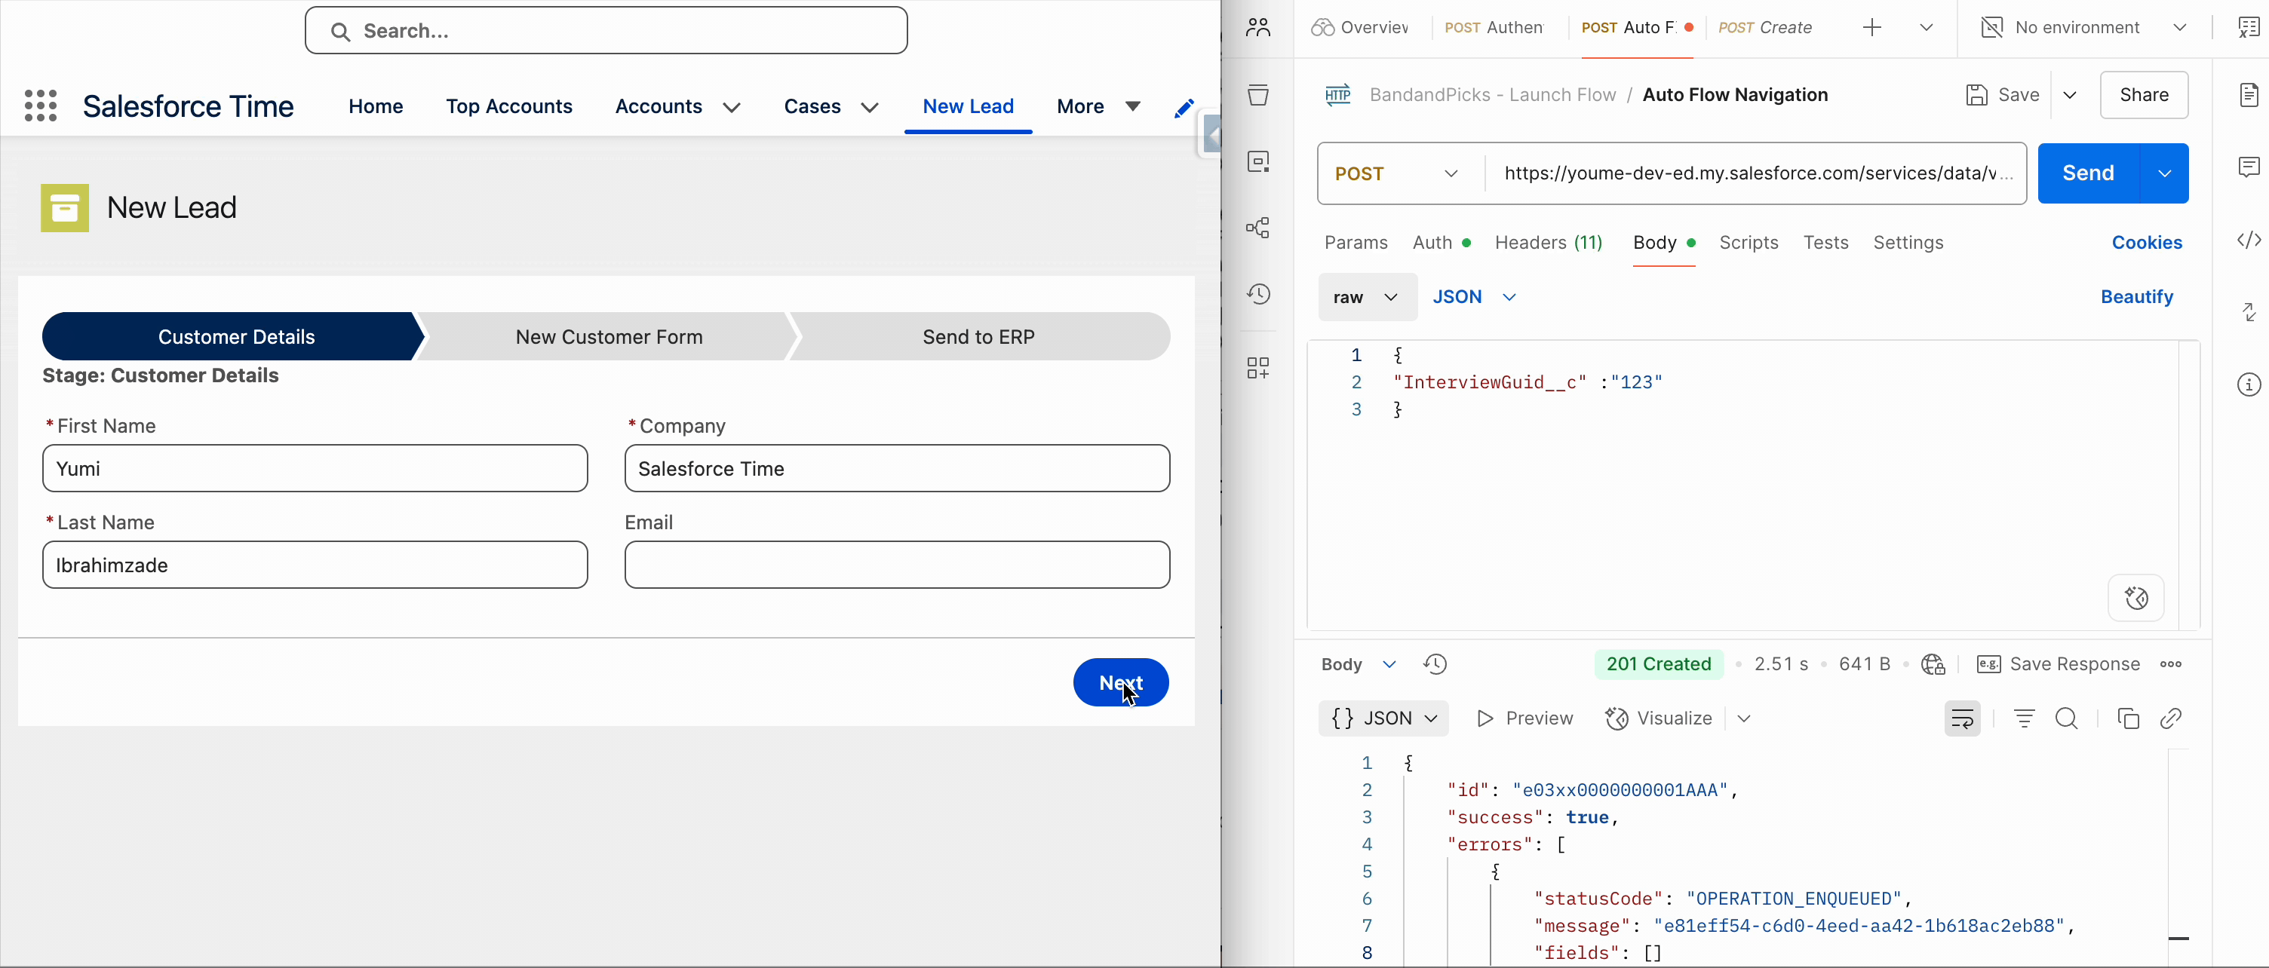The image size is (2269, 968).
Task: Change body type raw dropdown
Action: tap(1367, 298)
